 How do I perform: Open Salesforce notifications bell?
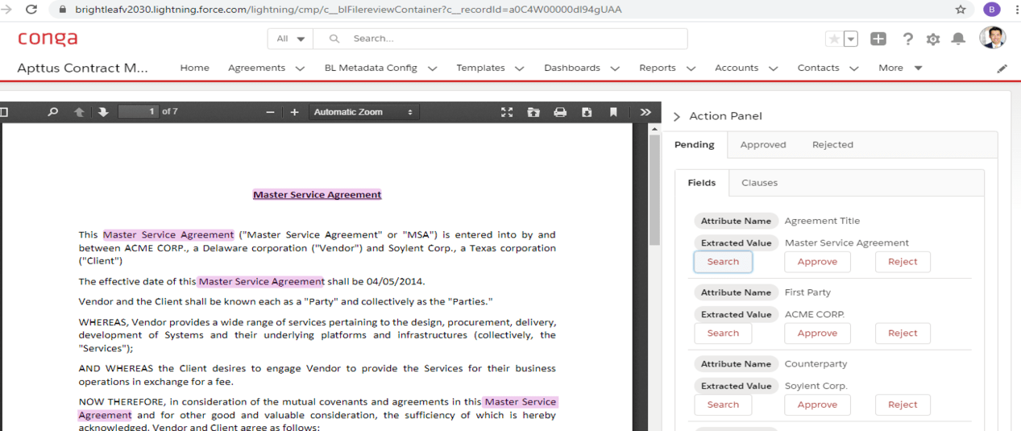click(x=958, y=39)
